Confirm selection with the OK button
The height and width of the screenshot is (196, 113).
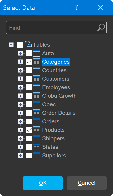point(43,183)
